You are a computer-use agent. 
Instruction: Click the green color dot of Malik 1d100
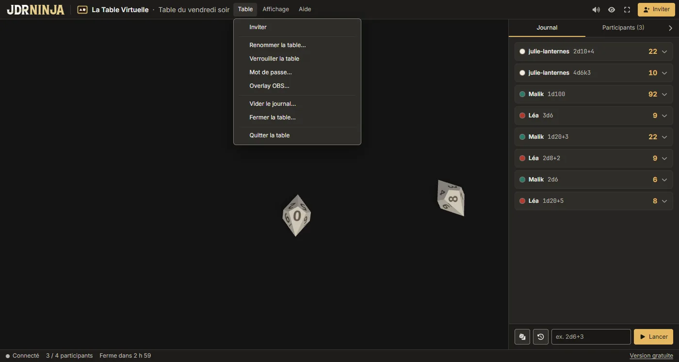tap(522, 94)
